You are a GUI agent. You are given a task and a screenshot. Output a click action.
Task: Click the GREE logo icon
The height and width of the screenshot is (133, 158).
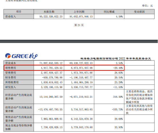tap(21, 56)
